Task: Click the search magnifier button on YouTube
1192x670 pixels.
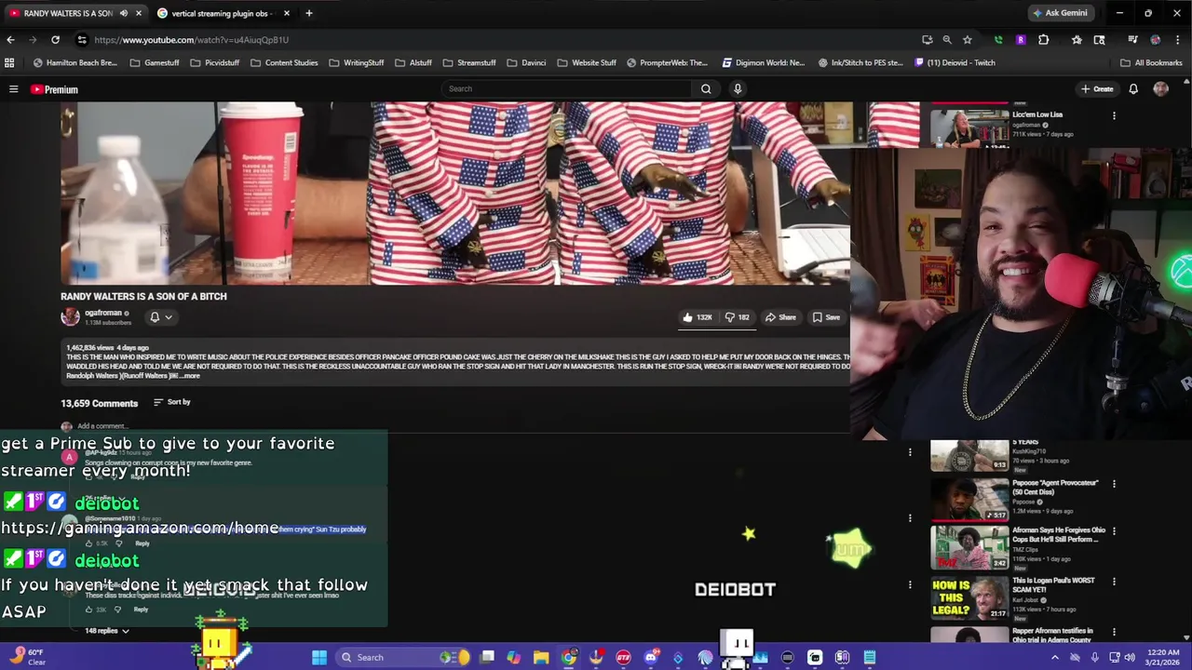Action: (706, 89)
